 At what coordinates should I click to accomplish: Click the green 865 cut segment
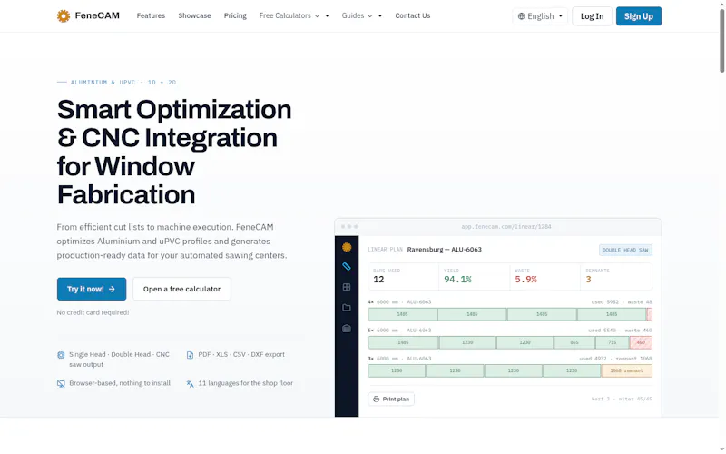[574, 343]
